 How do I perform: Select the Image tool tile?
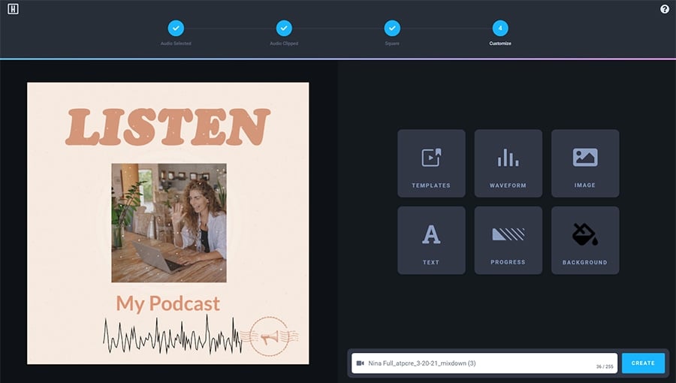click(x=584, y=163)
